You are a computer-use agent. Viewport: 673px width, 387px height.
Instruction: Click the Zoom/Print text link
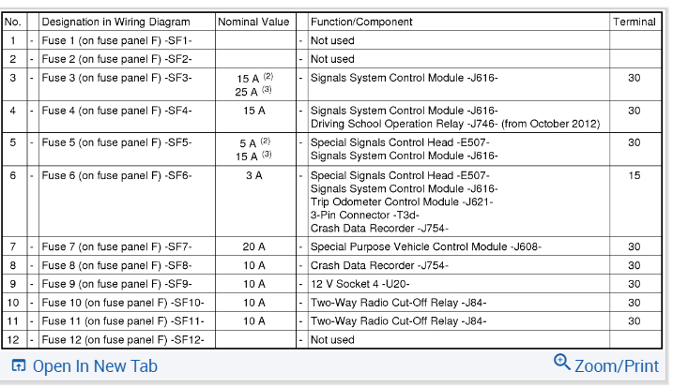pos(616,365)
